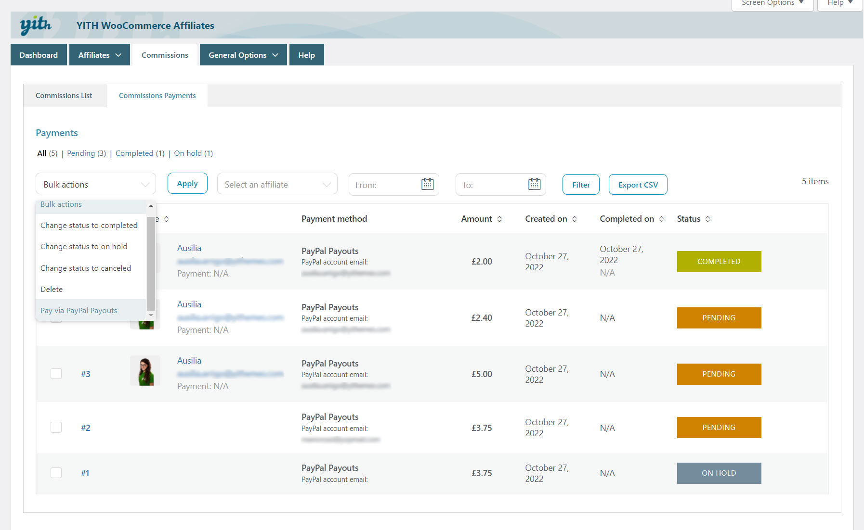Open payment #3 link
The width and height of the screenshot is (864, 530).
(85, 374)
